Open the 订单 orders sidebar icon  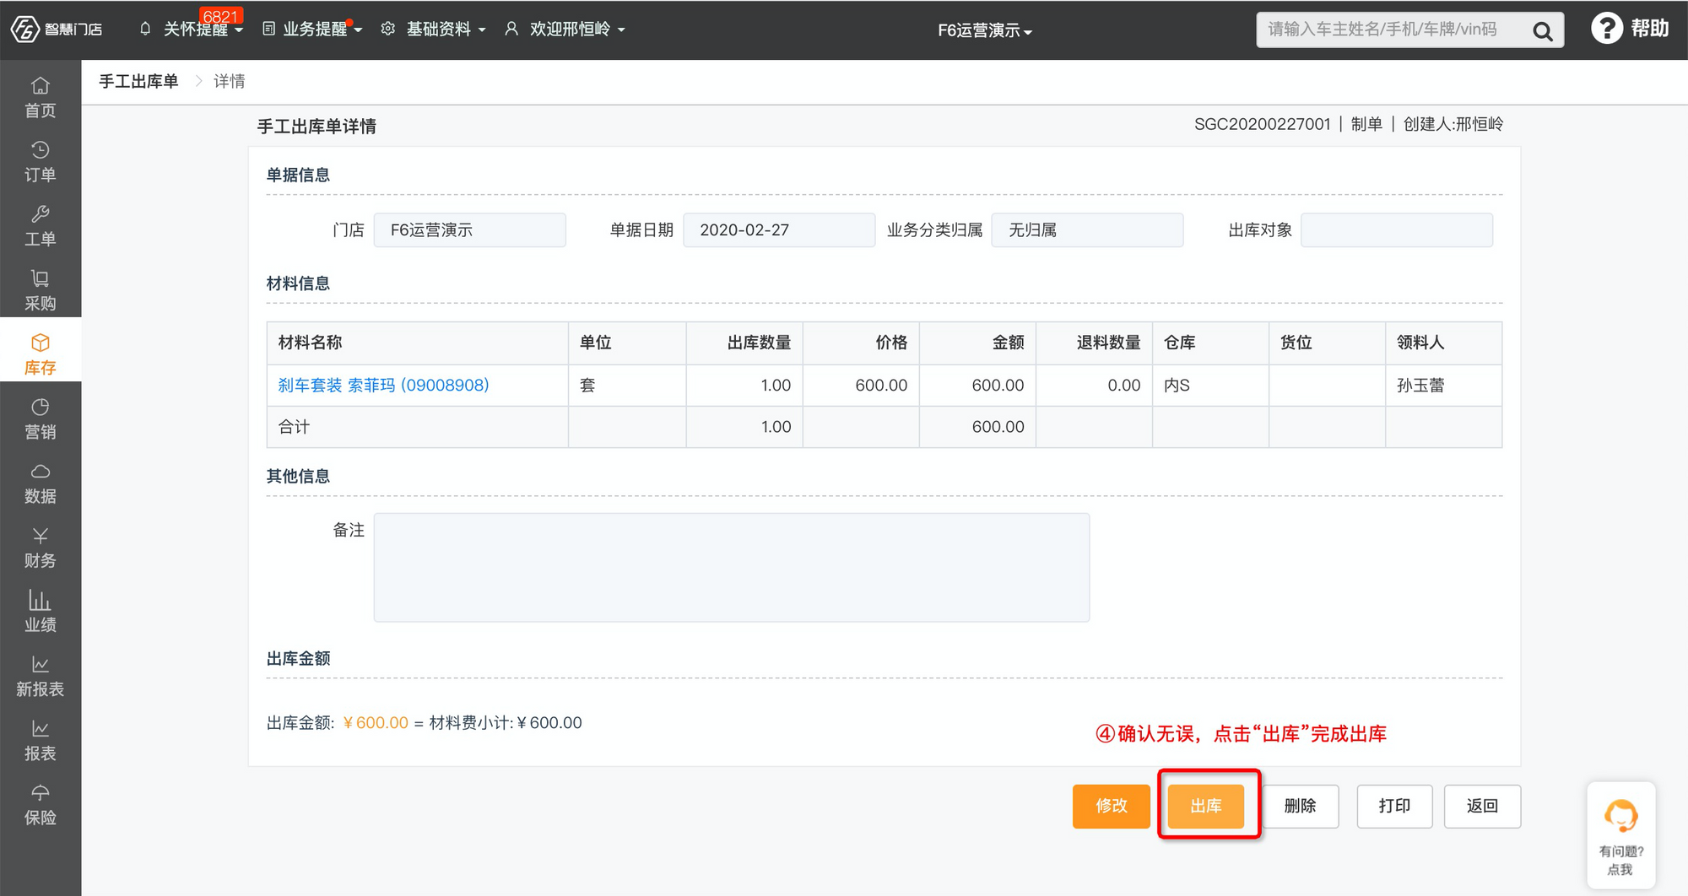41,149
